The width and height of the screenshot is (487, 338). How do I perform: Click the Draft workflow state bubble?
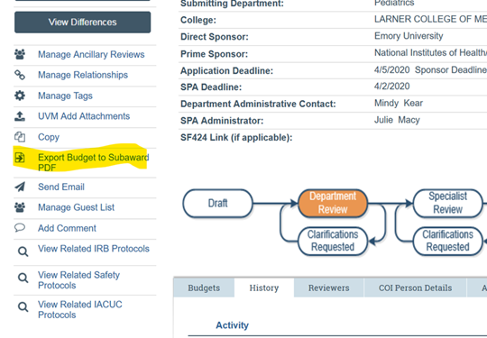tap(217, 204)
